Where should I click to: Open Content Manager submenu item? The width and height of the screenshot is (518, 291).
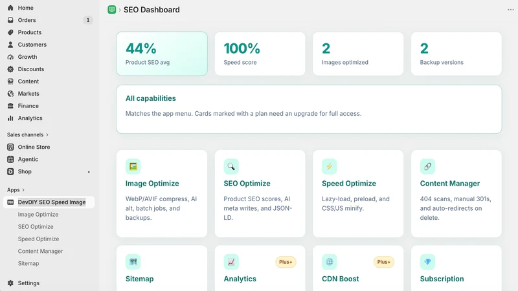tap(40, 251)
